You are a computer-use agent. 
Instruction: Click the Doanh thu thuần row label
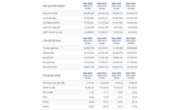(50, 13)
